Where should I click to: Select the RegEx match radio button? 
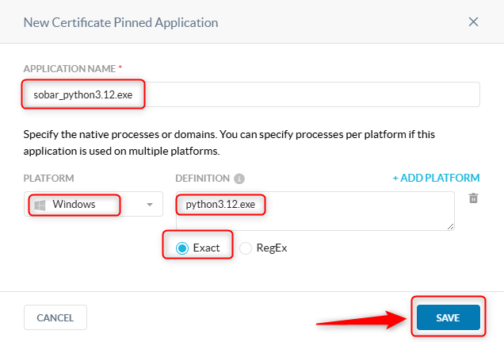click(x=246, y=248)
